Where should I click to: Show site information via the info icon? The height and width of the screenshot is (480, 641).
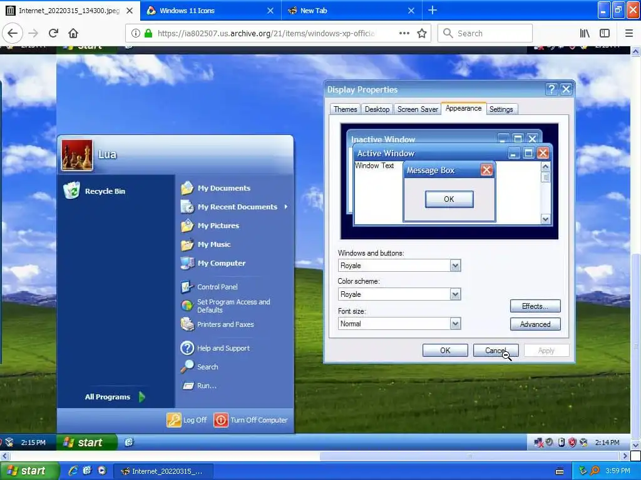tap(136, 33)
